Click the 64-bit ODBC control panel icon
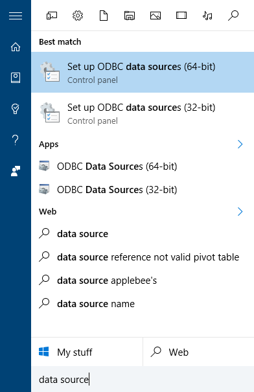The image size is (254, 392). point(50,72)
